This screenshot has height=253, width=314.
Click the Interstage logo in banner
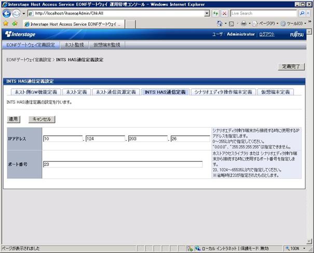pyautogui.click(x=20, y=34)
